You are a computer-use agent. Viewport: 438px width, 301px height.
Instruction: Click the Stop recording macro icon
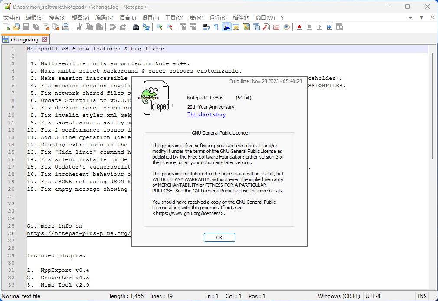(x=310, y=27)
